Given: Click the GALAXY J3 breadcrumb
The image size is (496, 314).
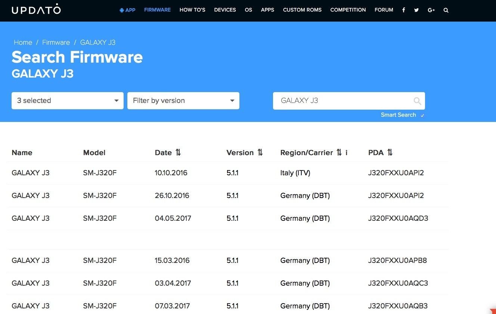Looking at the screenshot, I should point(98,43).
